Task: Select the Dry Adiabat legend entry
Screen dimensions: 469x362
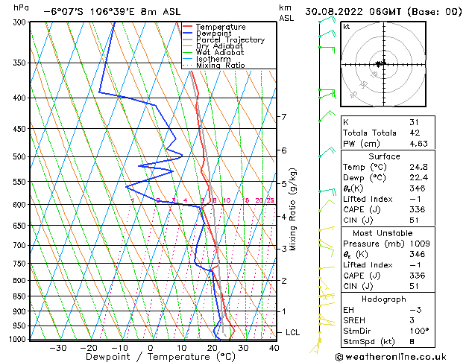Action: (219, 46)
